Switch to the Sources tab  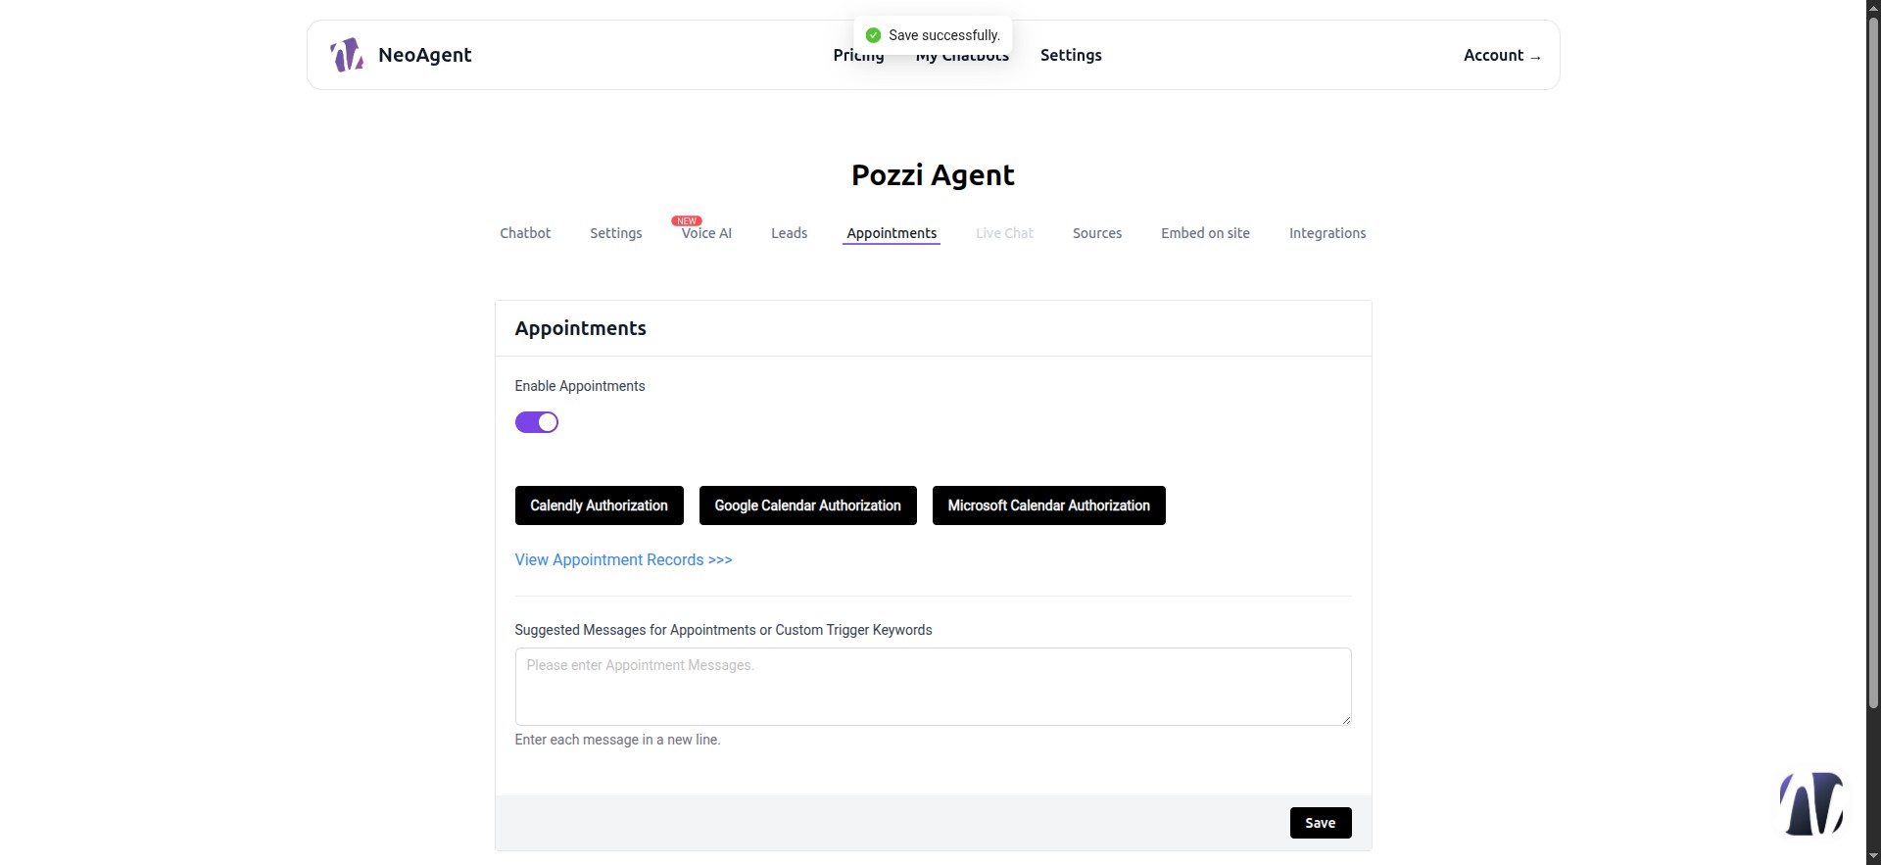coord(1097,233)
